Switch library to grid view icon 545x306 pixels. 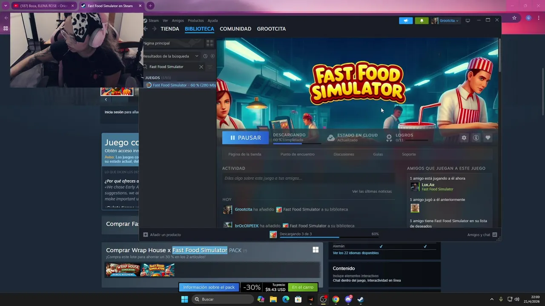coord(209,43)
